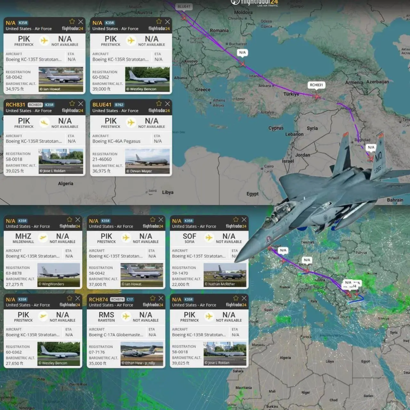Click the red aircraft icon beside RCH831 map label
Screen dimensions: 410x410
point(316,96)
